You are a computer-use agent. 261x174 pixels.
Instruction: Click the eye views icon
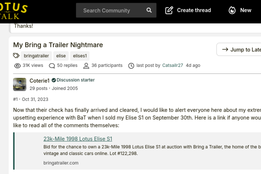pyautogui.click(x=17, y=66)
